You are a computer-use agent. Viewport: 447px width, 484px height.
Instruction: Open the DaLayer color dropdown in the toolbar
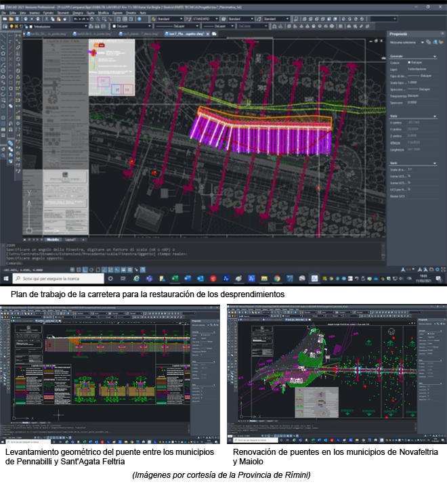point(131,26)
